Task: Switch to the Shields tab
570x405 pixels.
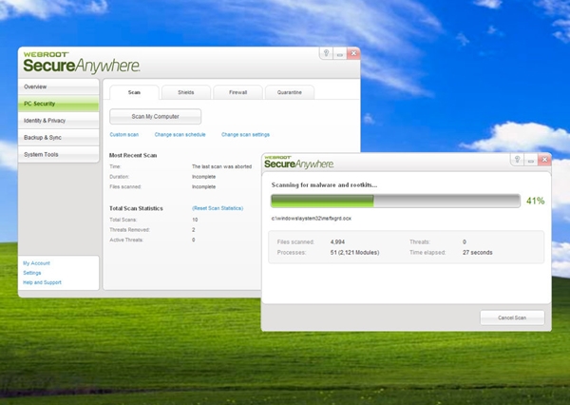Action: (x=186, y=92)
